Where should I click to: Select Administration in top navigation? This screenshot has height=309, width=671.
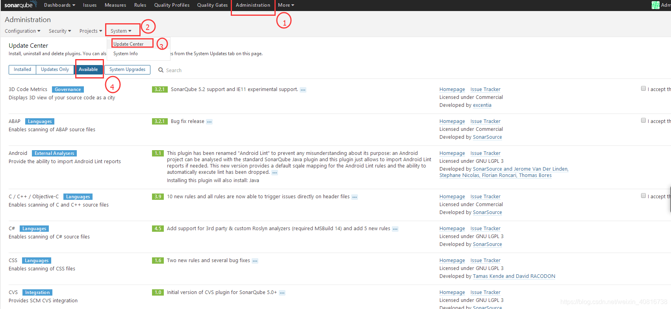[253, 5]
